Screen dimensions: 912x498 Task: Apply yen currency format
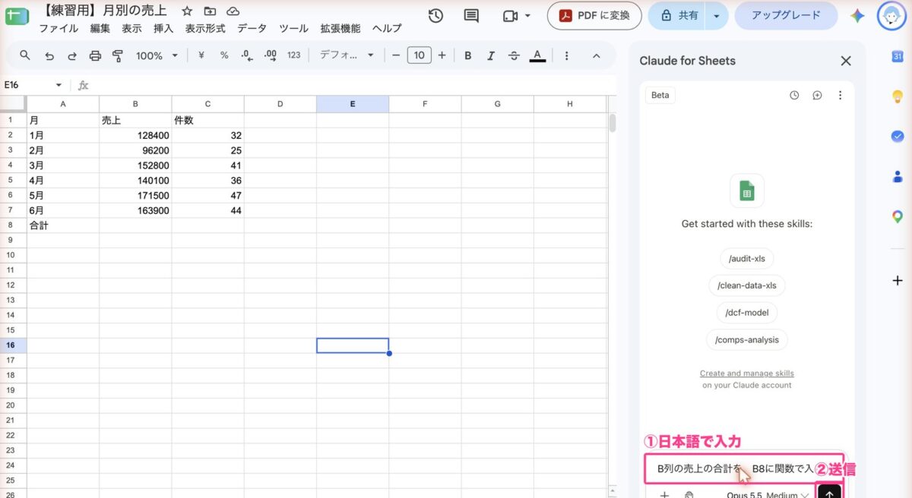tap(201, 55)
